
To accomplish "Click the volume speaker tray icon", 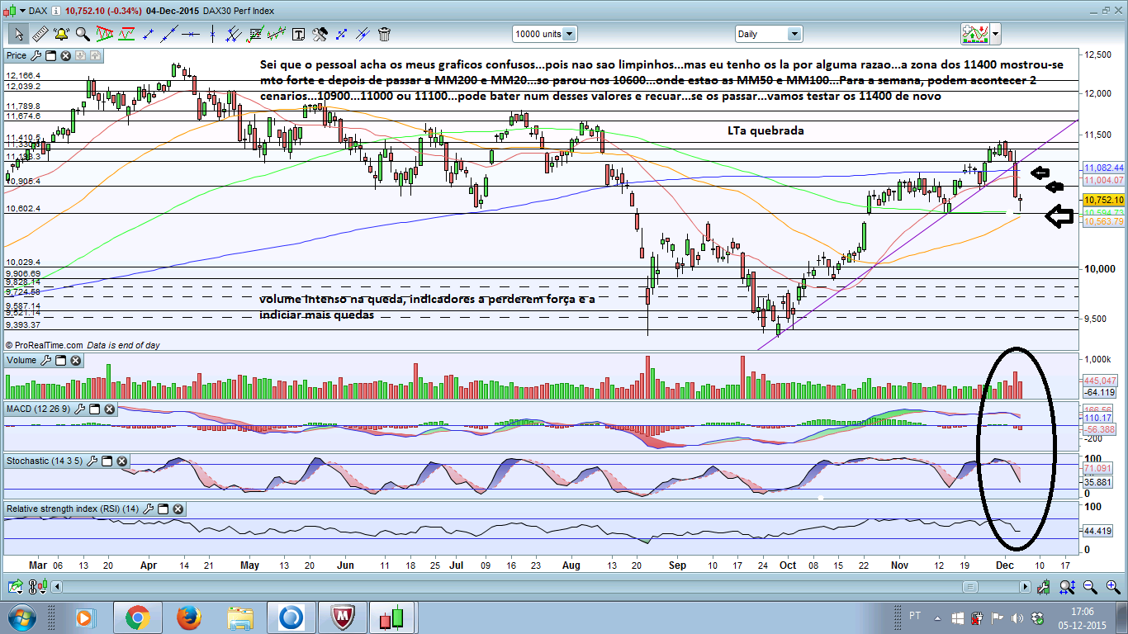I will click(1017, 618).
